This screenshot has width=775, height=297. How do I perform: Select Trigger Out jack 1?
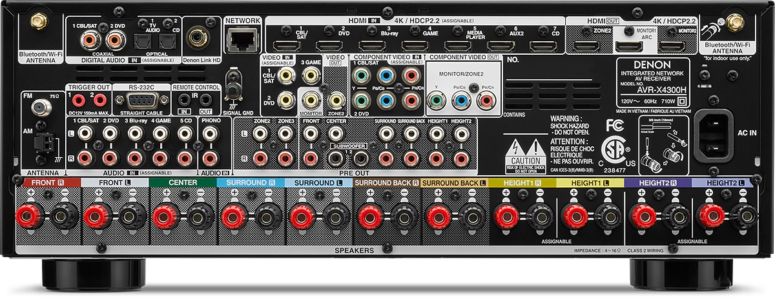click(79, 99)
